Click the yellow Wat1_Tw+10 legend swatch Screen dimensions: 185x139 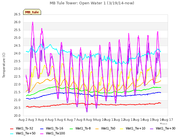122,129
